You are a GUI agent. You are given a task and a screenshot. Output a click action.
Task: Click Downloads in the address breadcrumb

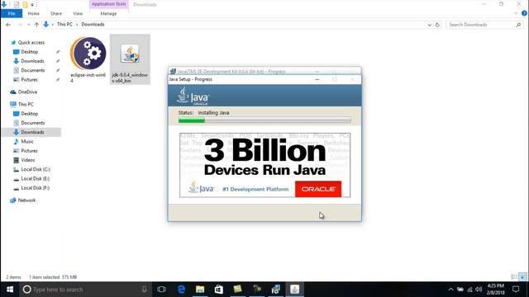tap(93, 24)
